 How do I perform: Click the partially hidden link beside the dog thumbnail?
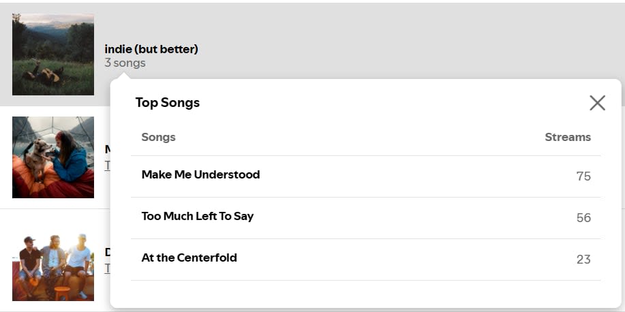tap(107, 165)
